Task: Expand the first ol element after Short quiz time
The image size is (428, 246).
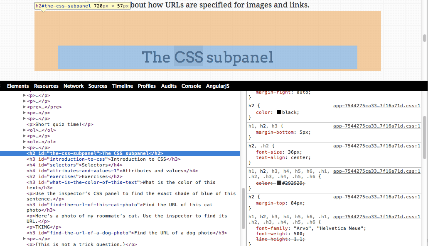Action: pyautogui.click(x=24, y=130)
